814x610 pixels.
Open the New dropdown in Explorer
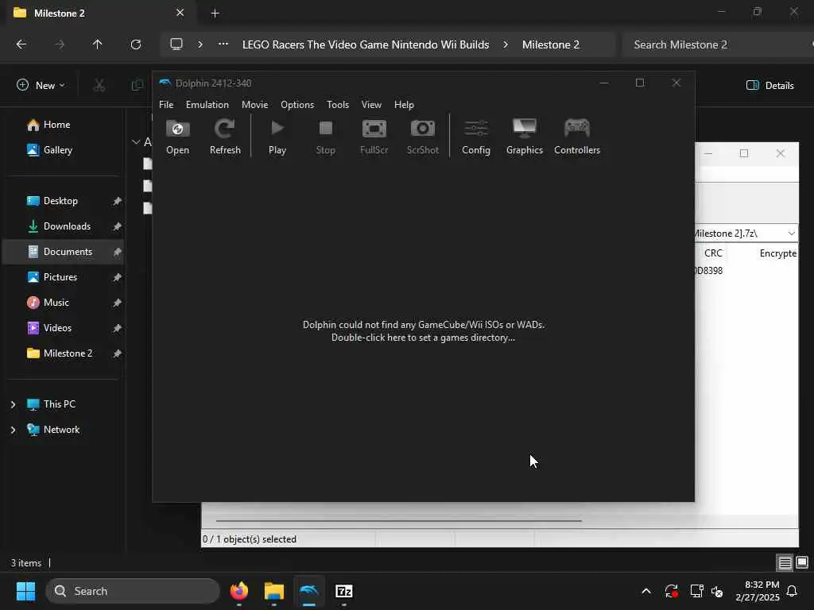(x=41, y=85)
